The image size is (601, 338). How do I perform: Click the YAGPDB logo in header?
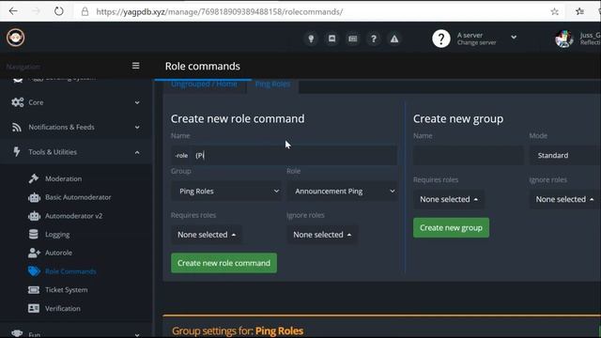(15, 38)
